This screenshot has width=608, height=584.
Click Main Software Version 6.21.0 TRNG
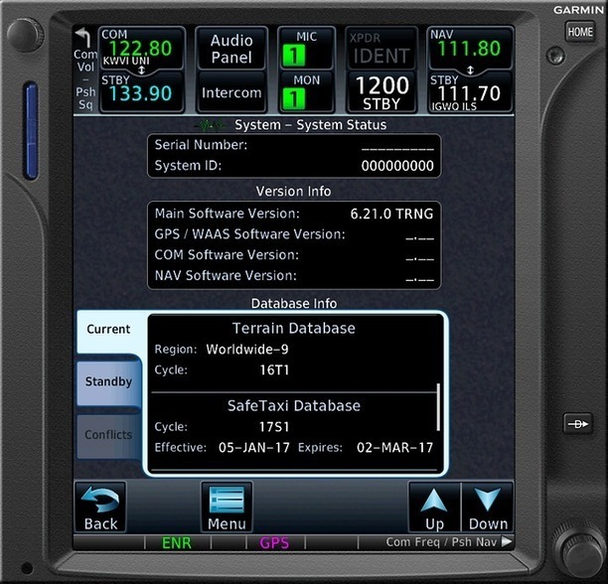click(x=391, y=214)
